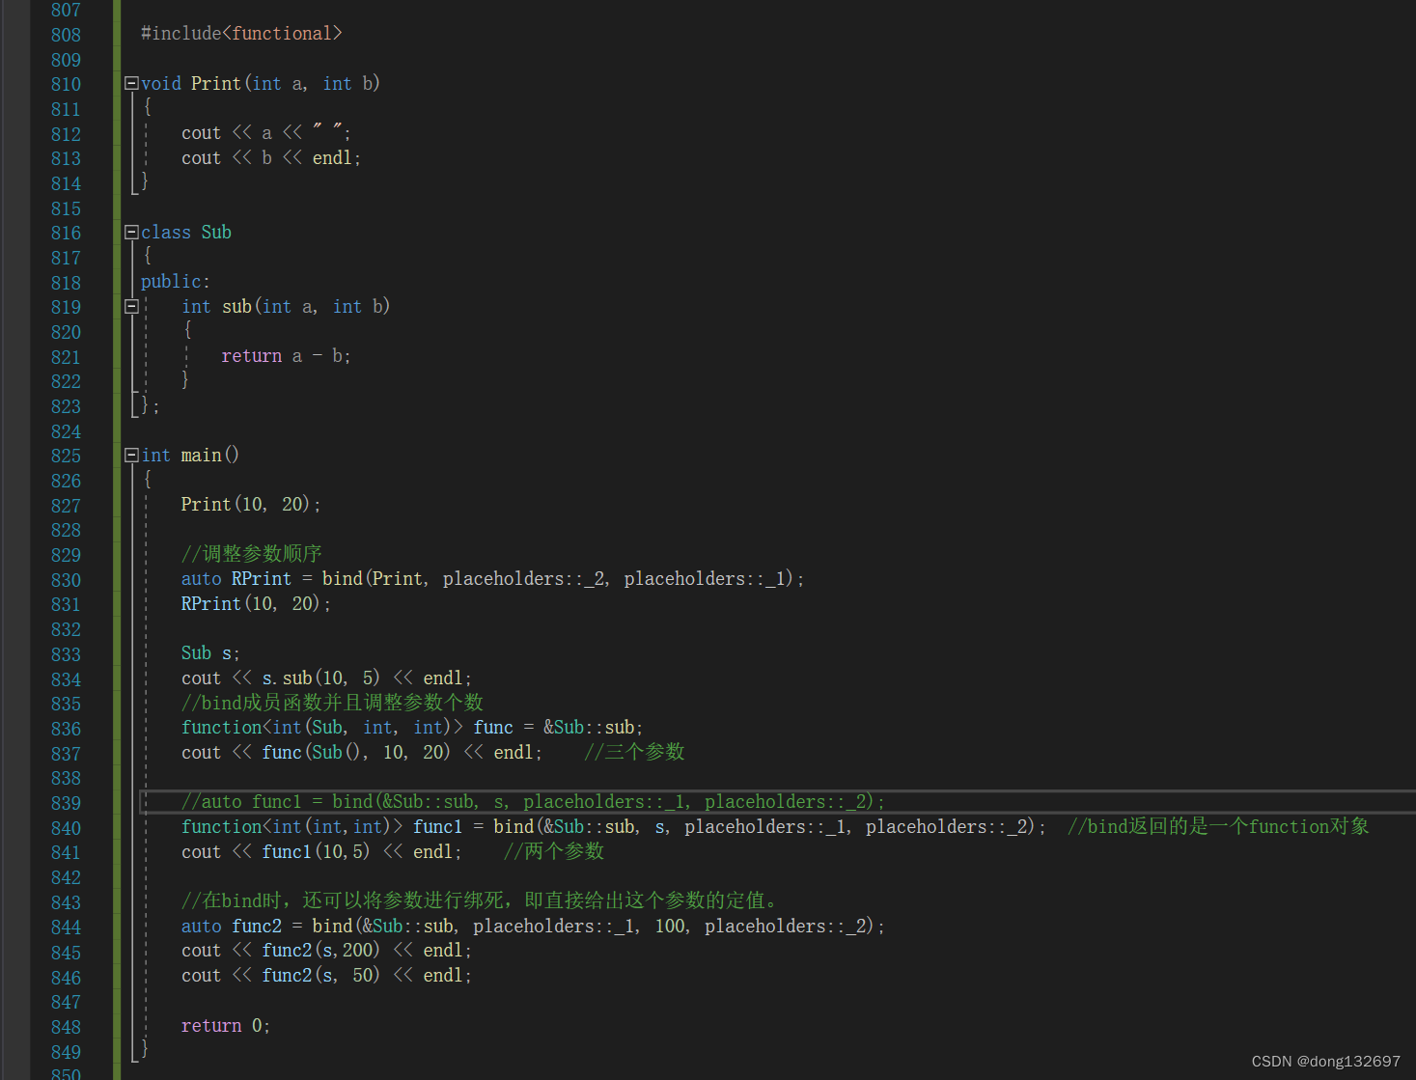The image size is (1416, 1080).
Task: Click line number 830 in the gutter
Action: point(66,580)
